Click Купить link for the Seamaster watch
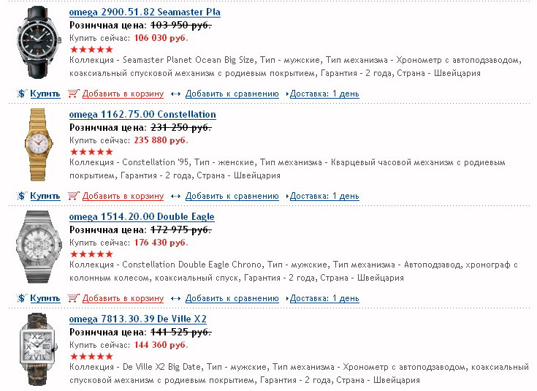Viewport: 537px width, 391px height. (x=45, y=94)
